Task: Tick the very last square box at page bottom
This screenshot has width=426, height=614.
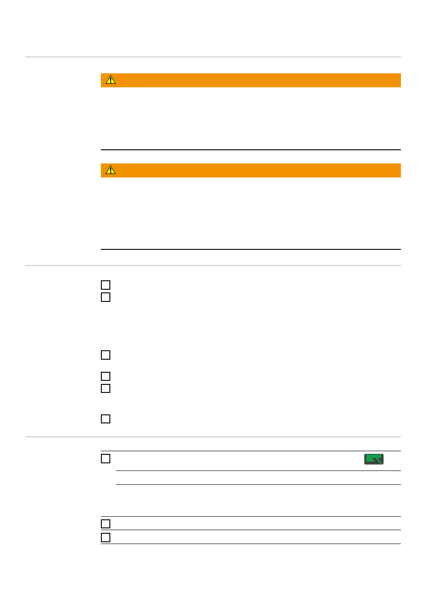Action: [106, 537]
